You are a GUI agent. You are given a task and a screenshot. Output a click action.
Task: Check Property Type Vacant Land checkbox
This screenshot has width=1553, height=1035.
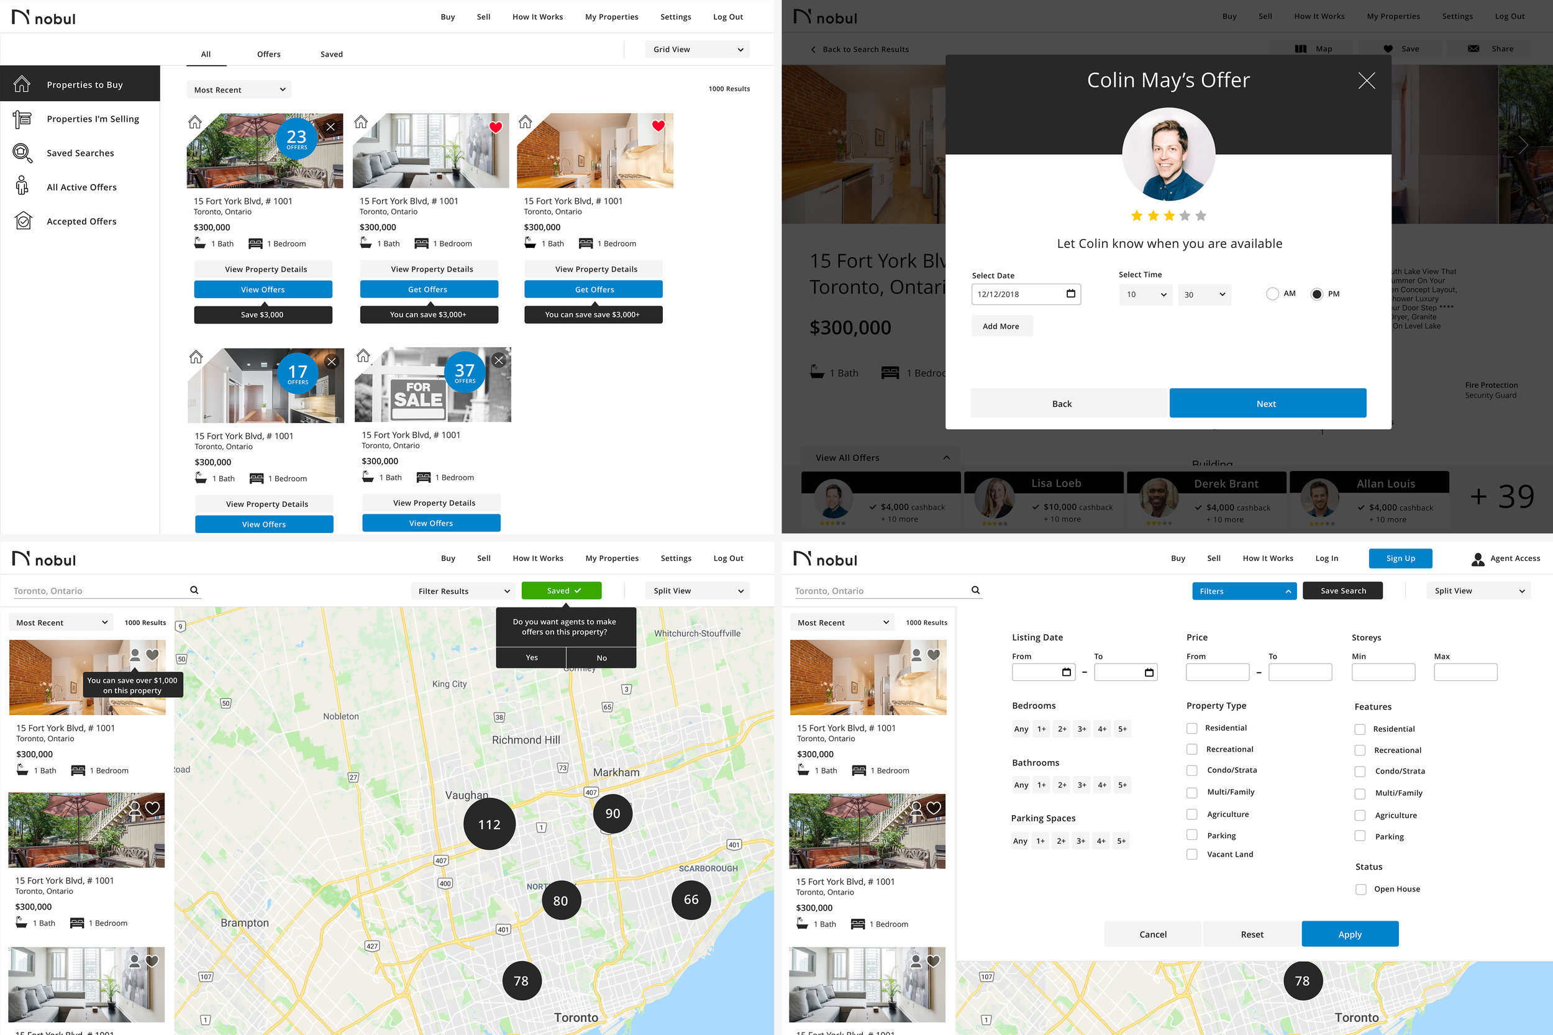[1191, 854]
